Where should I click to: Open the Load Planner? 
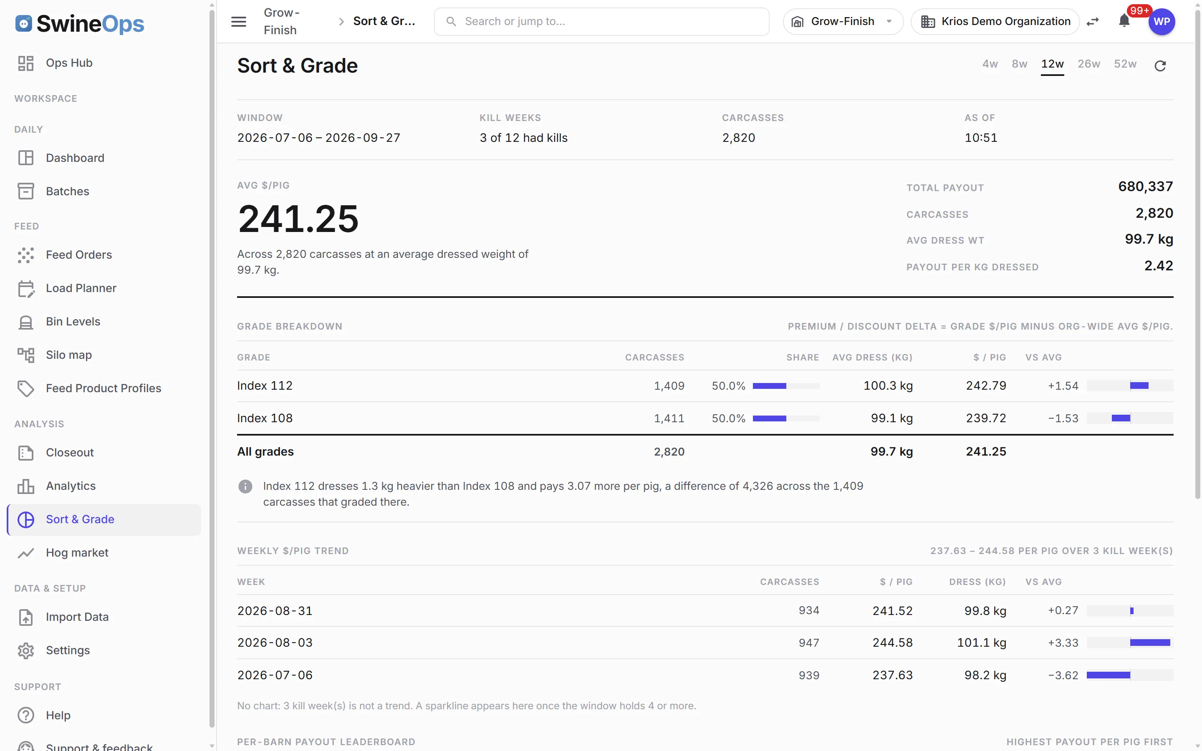pos(104,288)
